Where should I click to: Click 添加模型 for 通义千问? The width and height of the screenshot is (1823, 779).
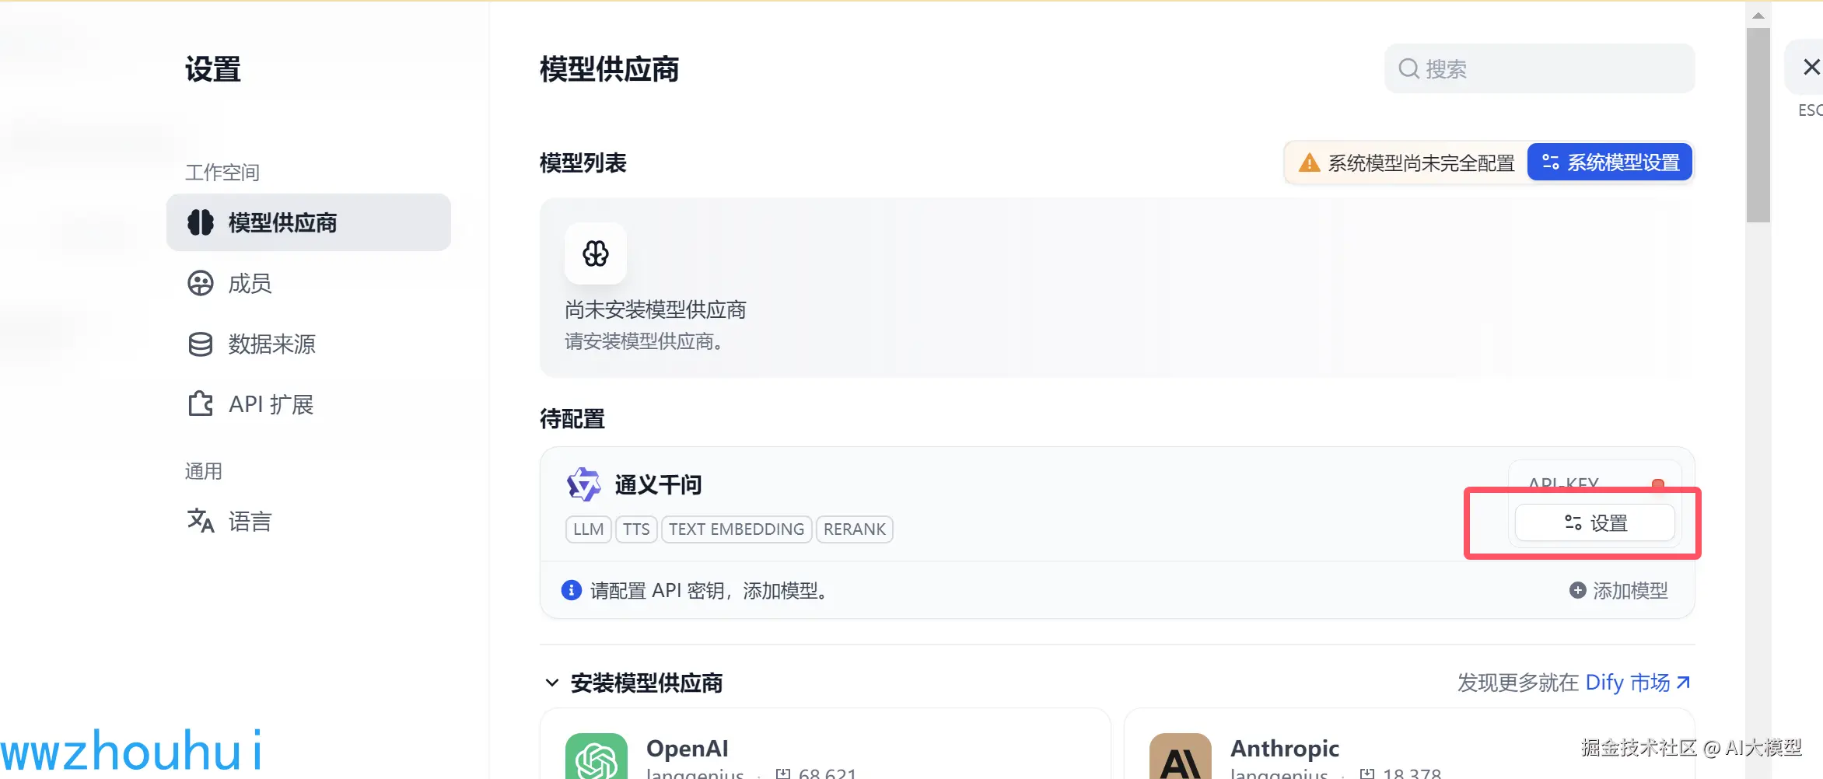(x=1618, y=591)
